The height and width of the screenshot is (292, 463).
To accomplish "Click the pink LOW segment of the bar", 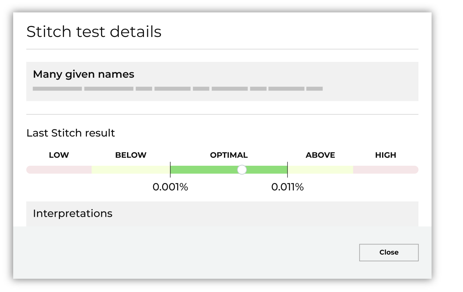I will [x=59, y=170].
